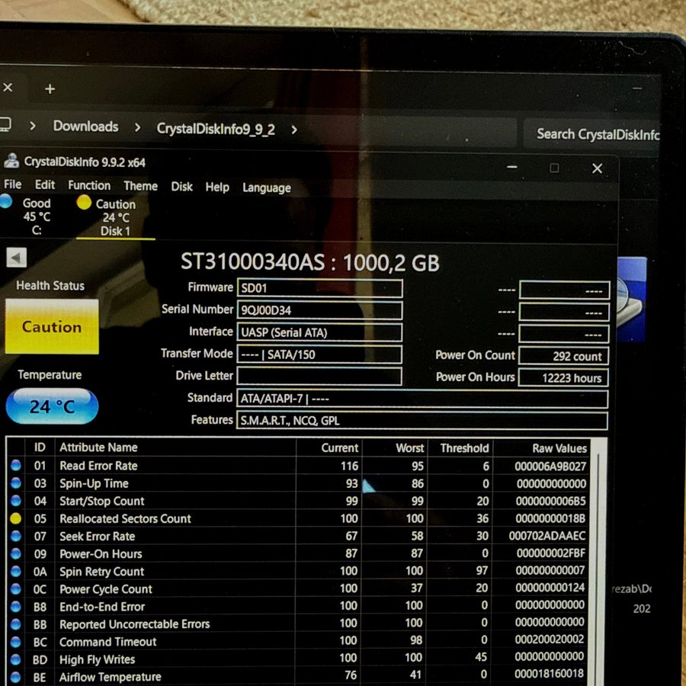
Task: Click the attribute list vertical scrollbar
Action: [x=598, y=563]
